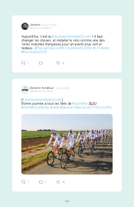The width and height of the screenshot is (134, 207).
Task: Open the #PLUSJAMAISLREM hashtag
Action: pyautogui.click(x=76, y=48)
